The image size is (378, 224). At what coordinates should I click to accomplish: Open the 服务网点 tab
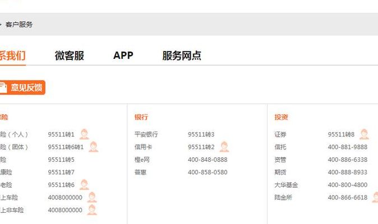[x=182, y=55]
